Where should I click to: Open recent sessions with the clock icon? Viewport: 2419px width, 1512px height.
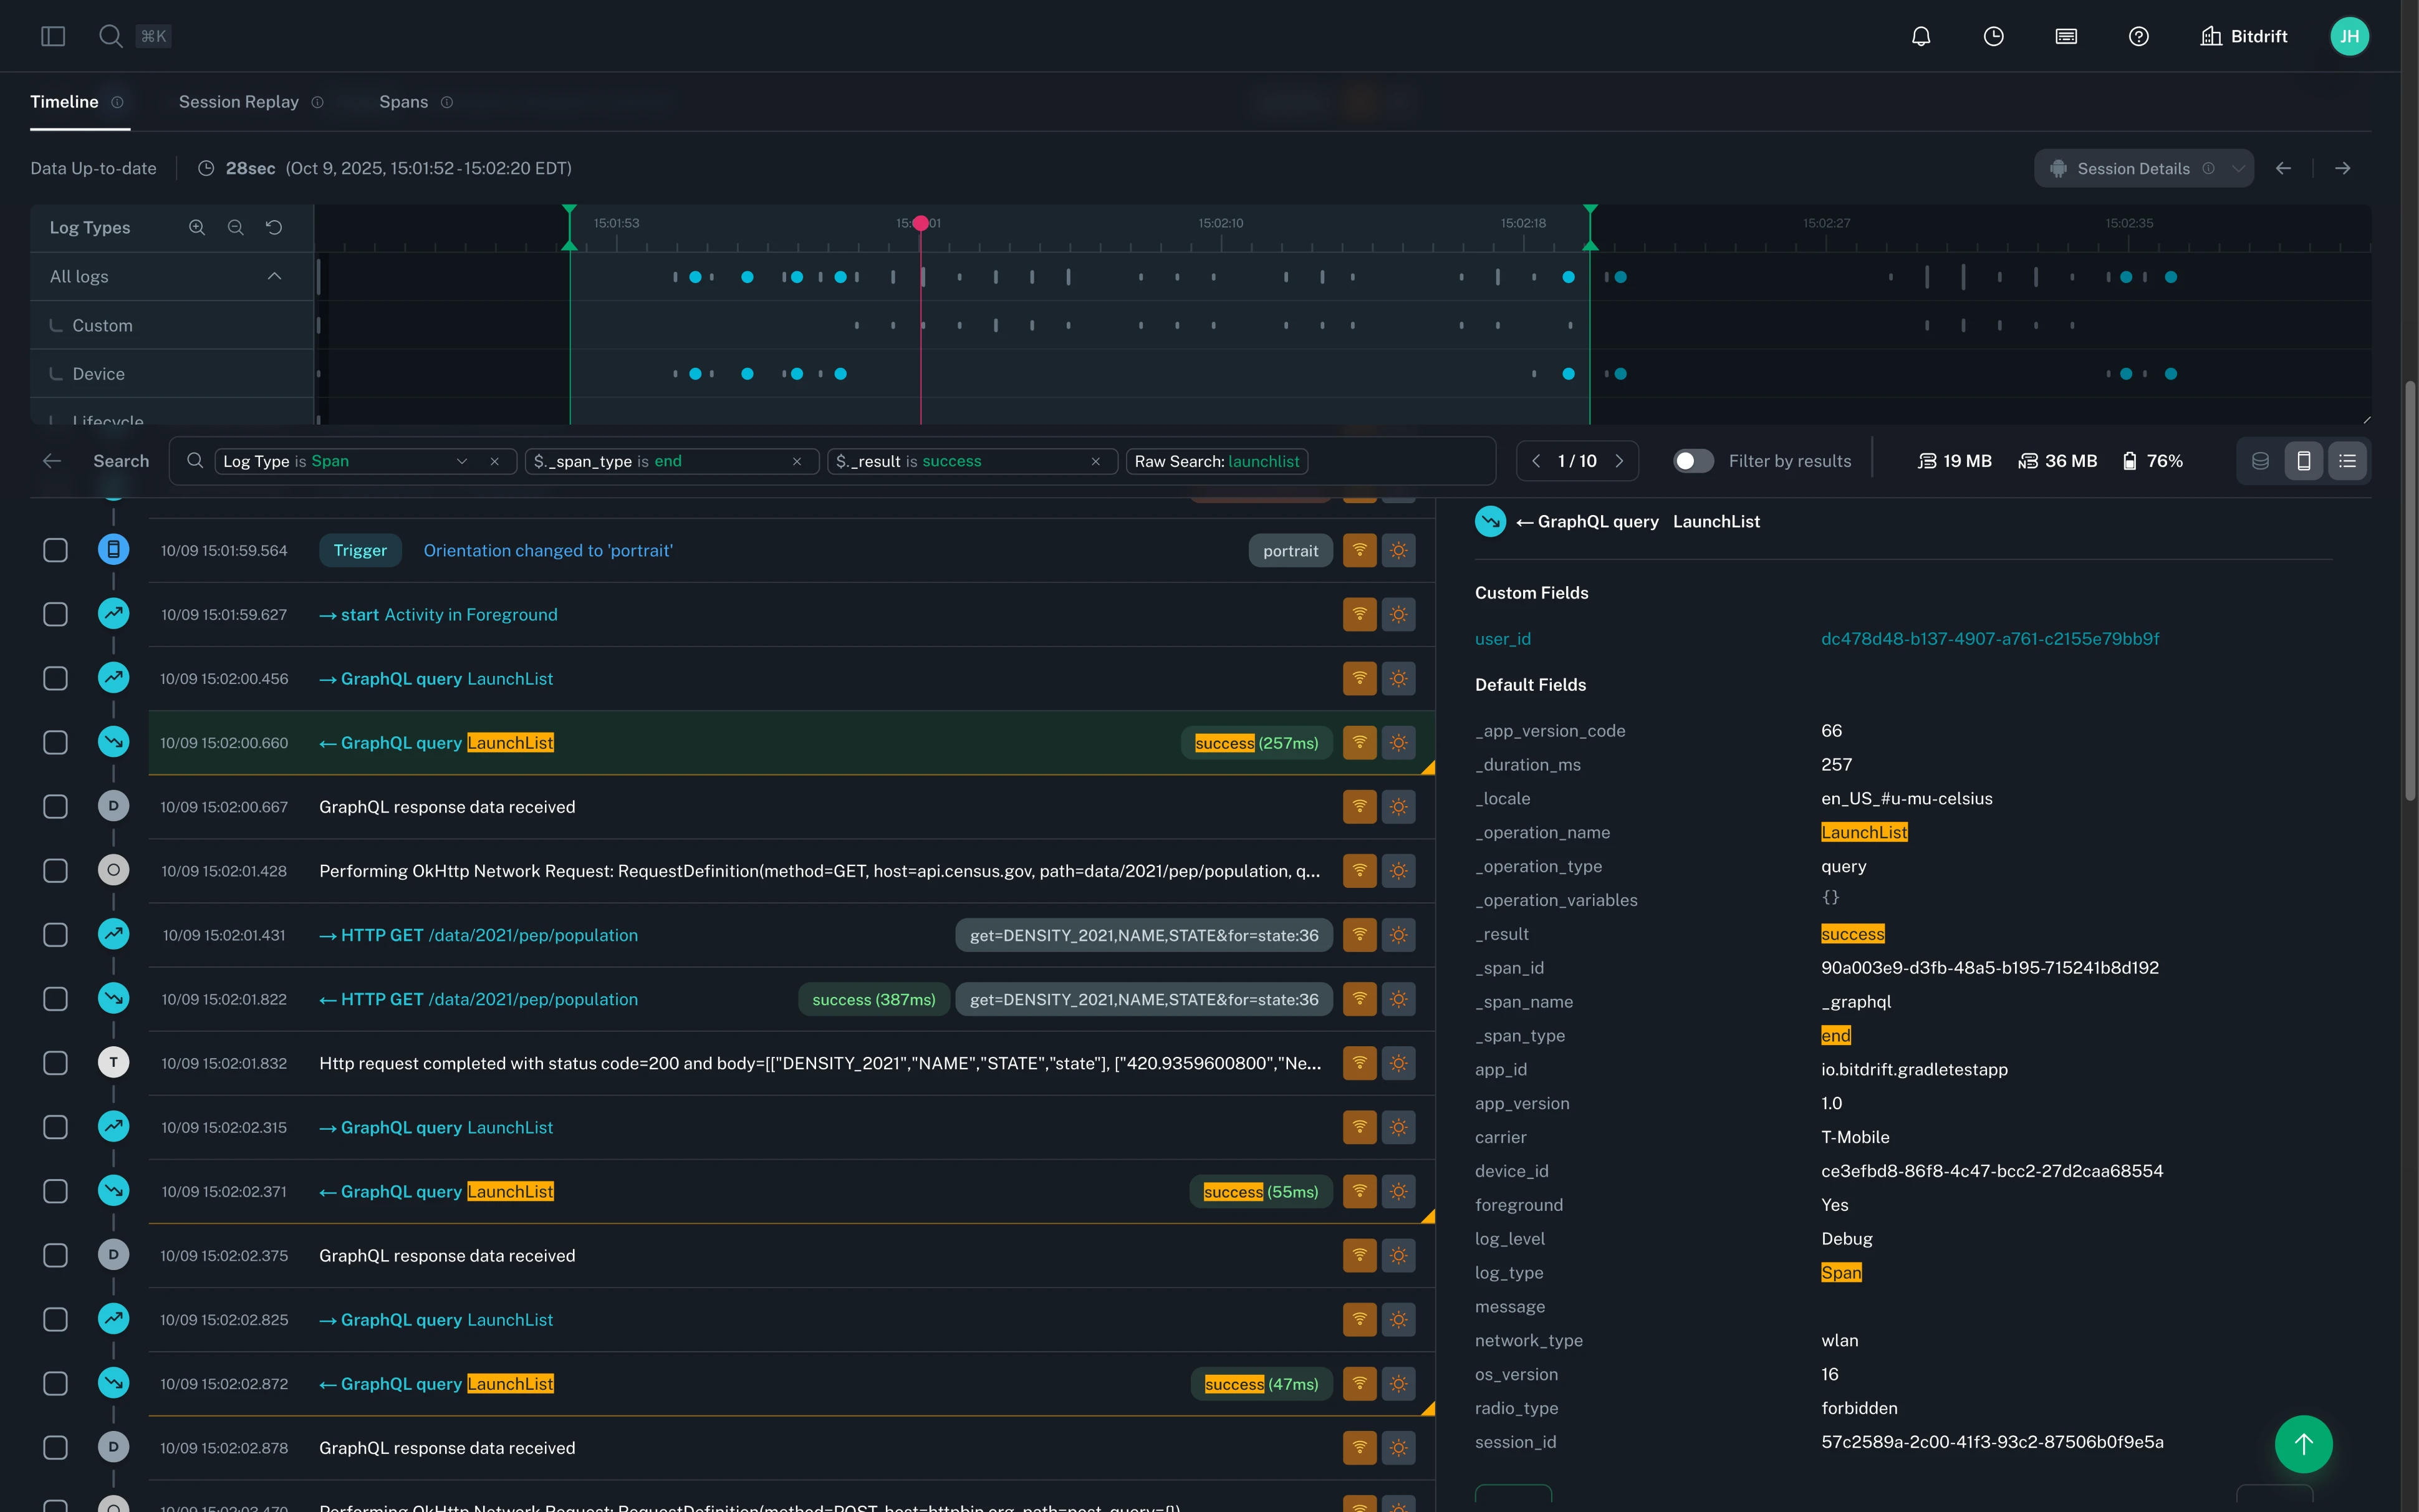point(1993,36)
